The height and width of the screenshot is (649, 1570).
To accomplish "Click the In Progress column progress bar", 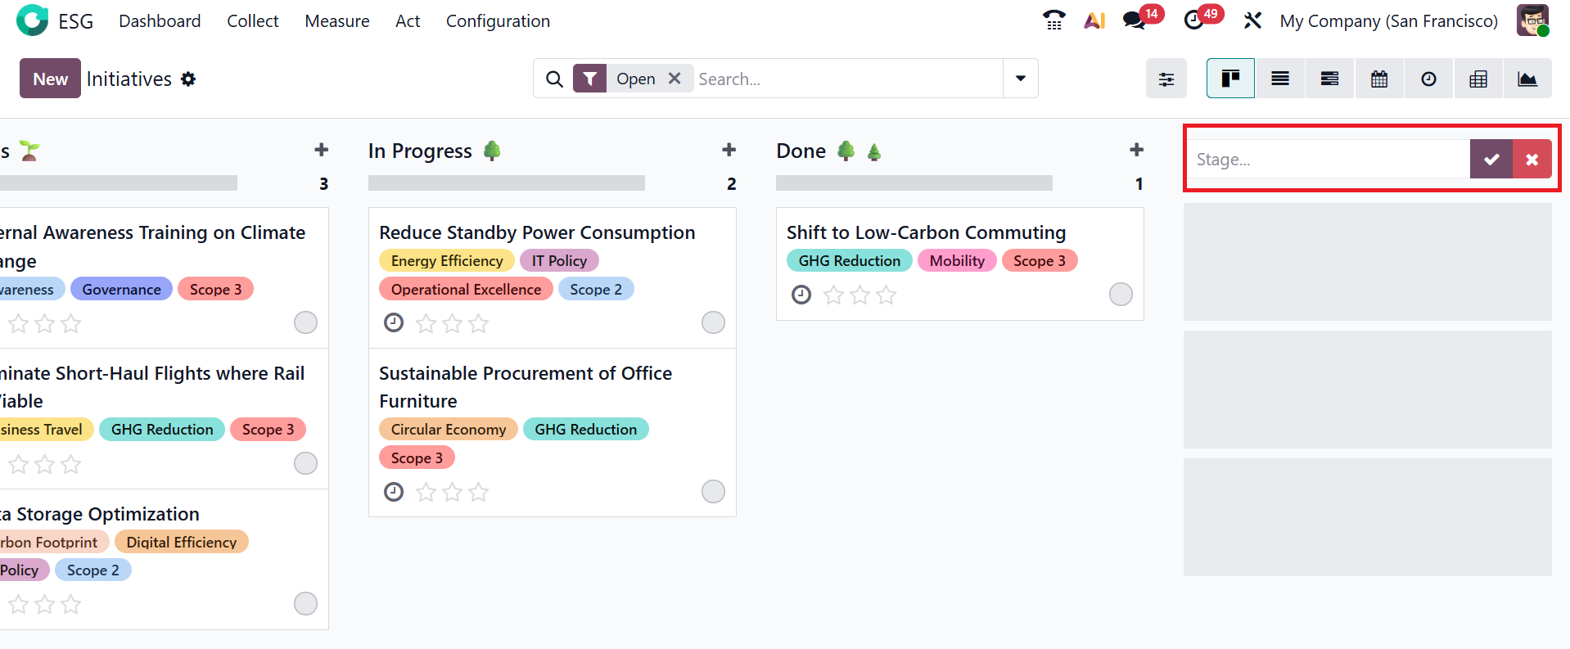I will (x=506, y=183).
